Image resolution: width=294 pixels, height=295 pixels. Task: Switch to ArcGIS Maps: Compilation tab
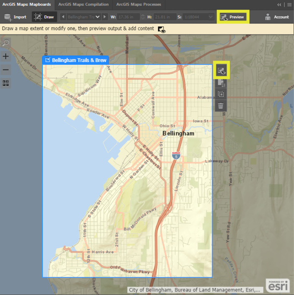pos(82,4)
